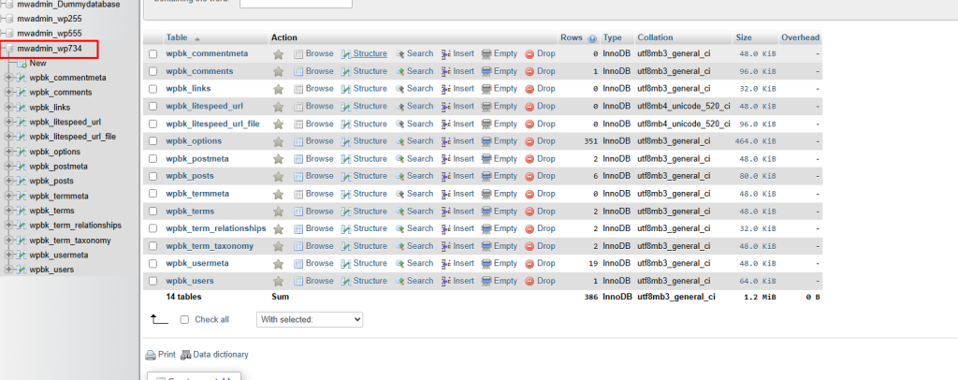
Task: Click the Data dictionary icon
Action: [x=186, y=355]
